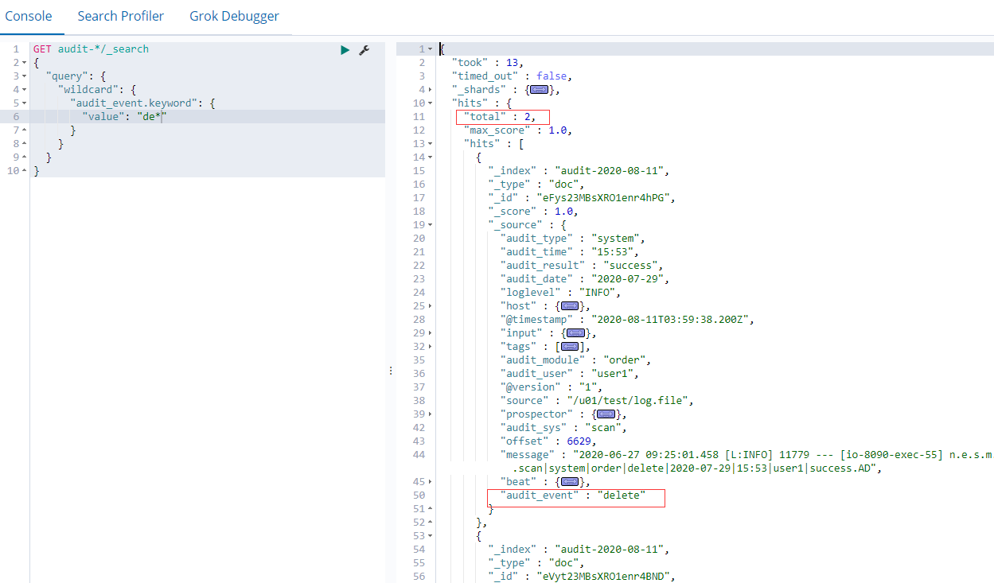994x583 pixels.
Task: Expand the collapsed host object badge
Action: 568,305
